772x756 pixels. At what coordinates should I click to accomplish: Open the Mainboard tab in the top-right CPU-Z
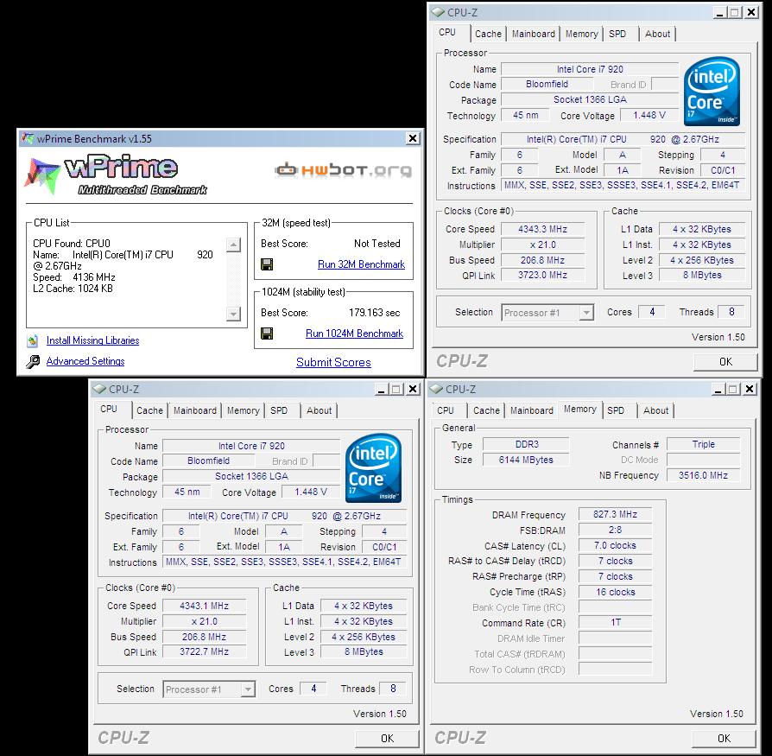point(533,34)
